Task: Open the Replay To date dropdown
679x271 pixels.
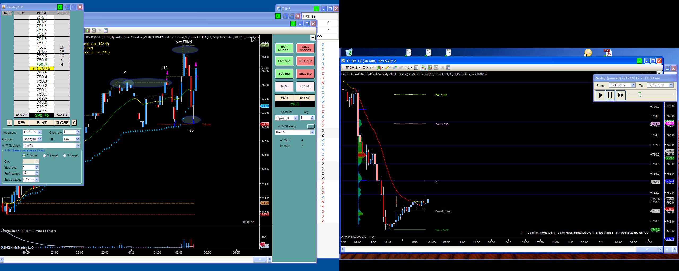Action: pos(660,85)
